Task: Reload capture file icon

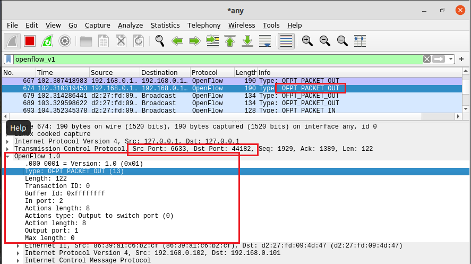Action: 139,41
